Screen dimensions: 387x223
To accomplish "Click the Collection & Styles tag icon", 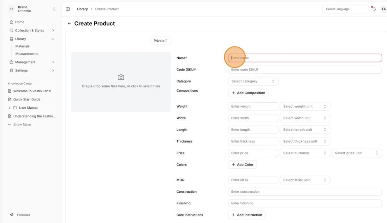I will pos(12,31).
